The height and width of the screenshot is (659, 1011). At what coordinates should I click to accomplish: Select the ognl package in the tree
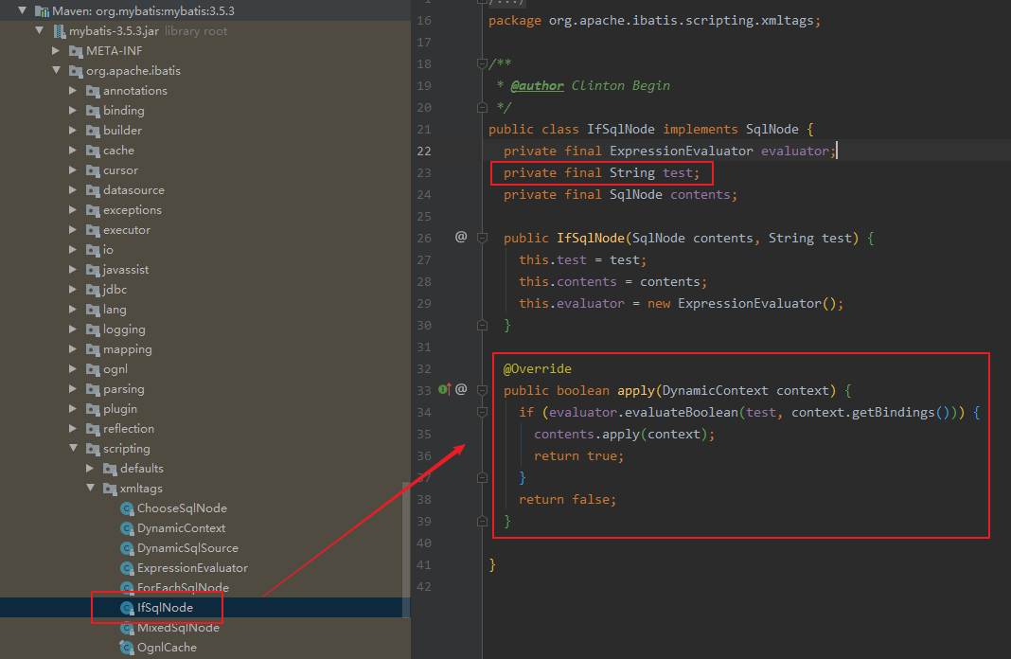[x=115, y=369]
